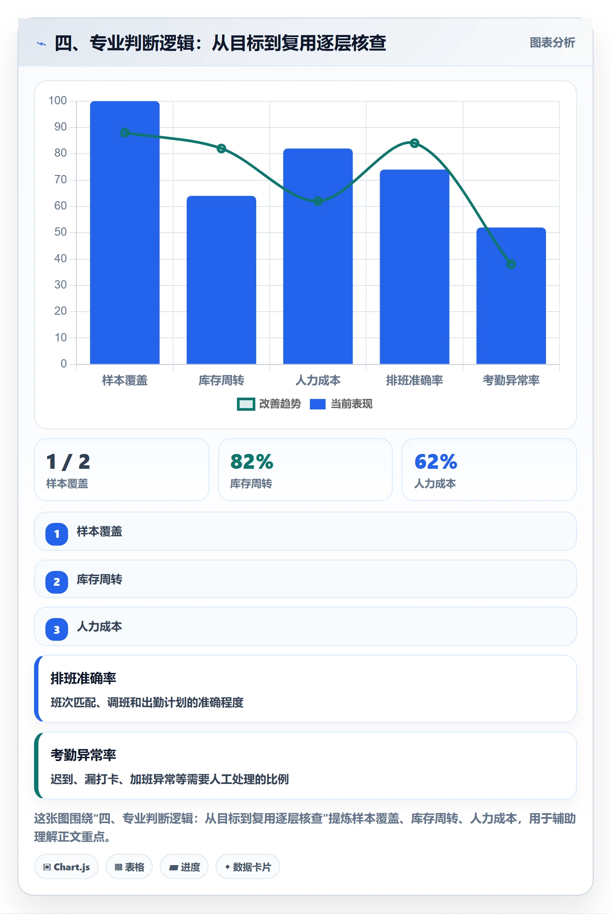This screenshot has width=611, height=914.
Task: Click the lightning icon beside the section title
Action: tap(41, 44)
